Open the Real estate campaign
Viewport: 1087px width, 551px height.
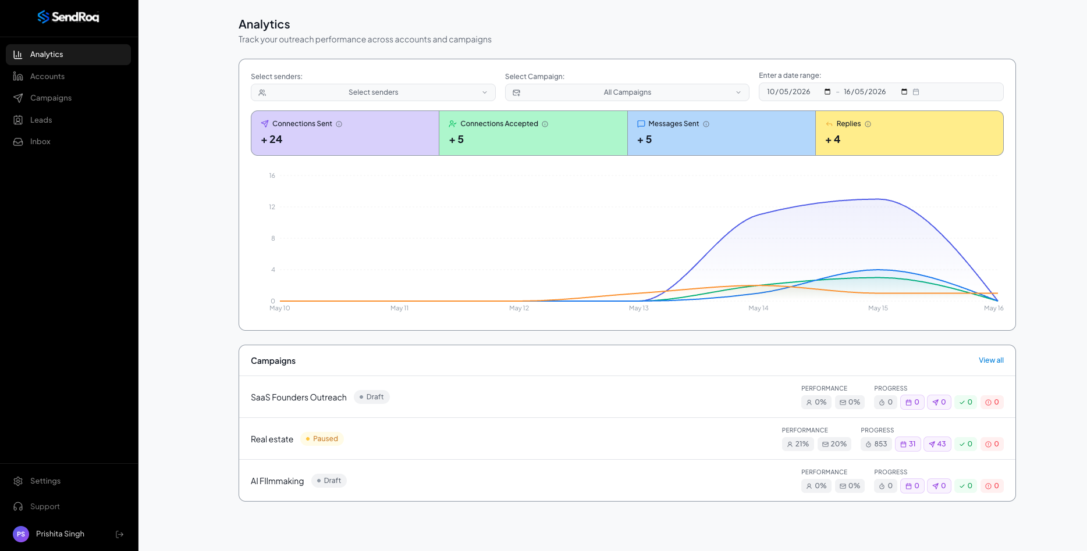point(272,439)
